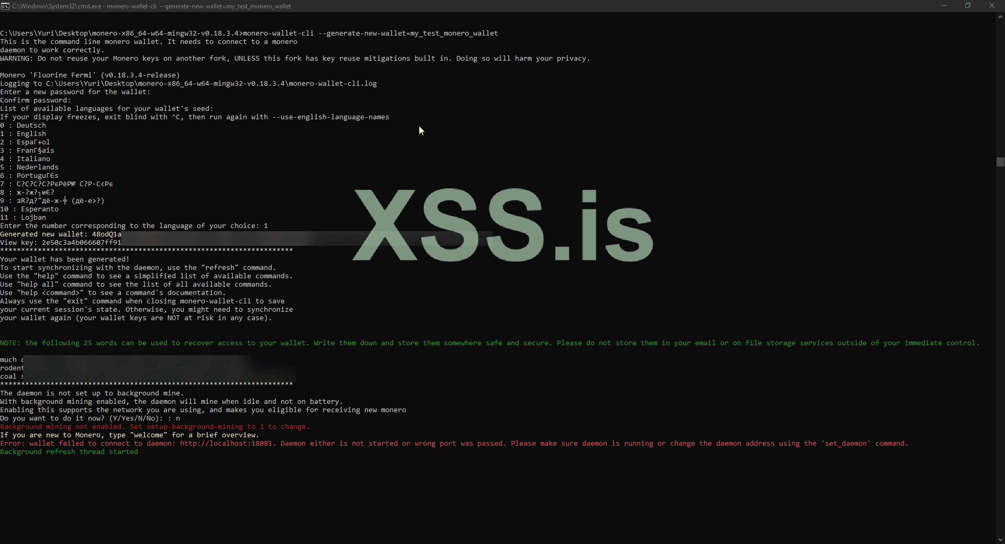Click the 'Logging to' log file path line
This screenshot has width=1005, height=544.
pyautogui.click(x=188, y=84)
